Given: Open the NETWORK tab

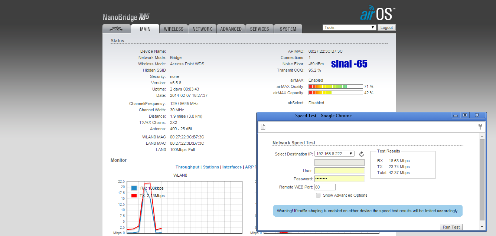Looking at the screenshot, I should click(x=202, y=29).
